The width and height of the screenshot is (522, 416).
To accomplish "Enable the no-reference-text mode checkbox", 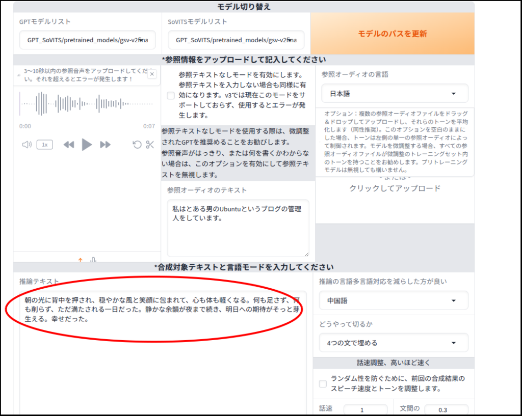I will (171, 95).
